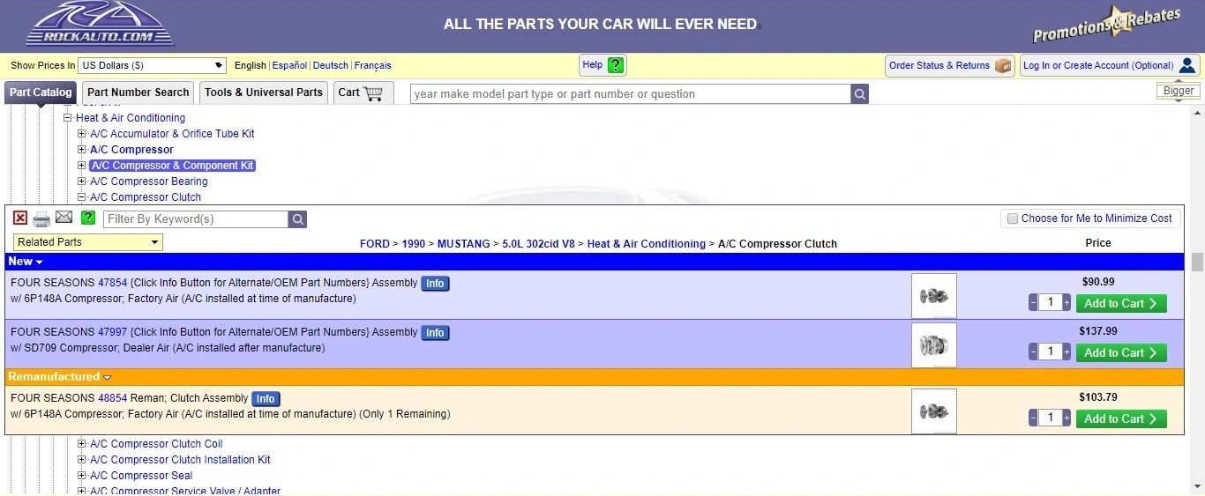
Task: Switch language to Français
Action: 372,65
